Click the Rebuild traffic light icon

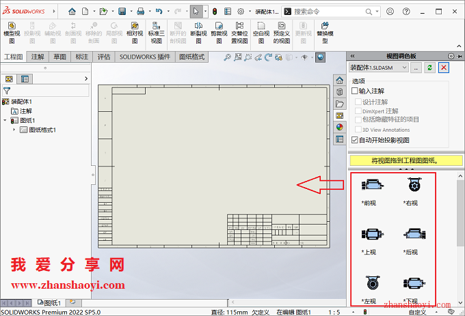click(215, 12)
